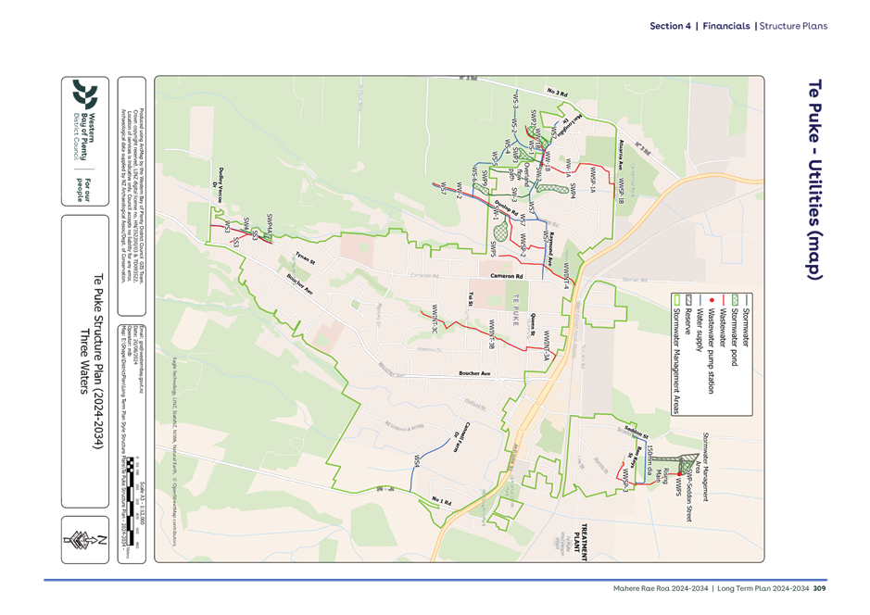Image resolution: width=870 pixels, height=615 pixels.
Task: Select "Section 4" in the header breadcrumb
Action: pyautogui.click(x=669, y=26)
